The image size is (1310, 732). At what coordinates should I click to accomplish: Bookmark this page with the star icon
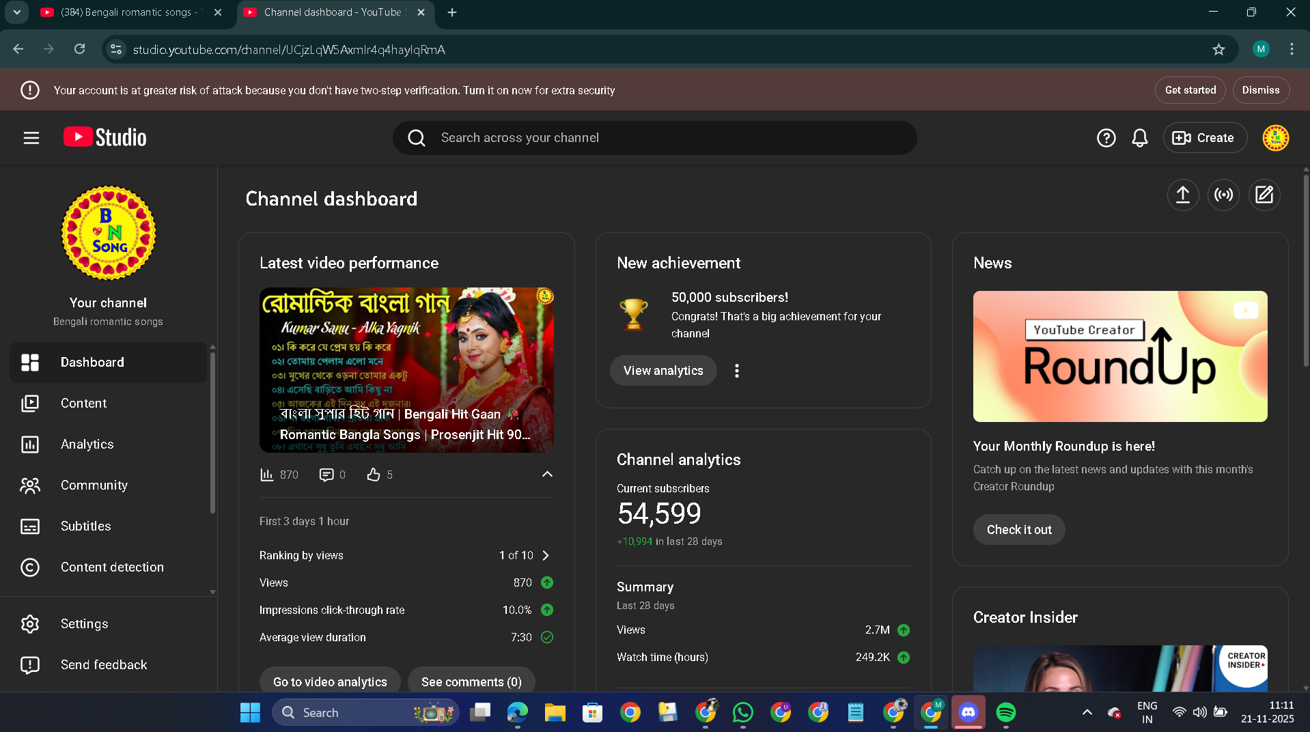[1218, 49]
